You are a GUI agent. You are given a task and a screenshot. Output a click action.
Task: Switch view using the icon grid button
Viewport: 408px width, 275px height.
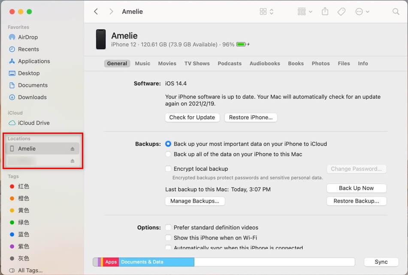266,12
